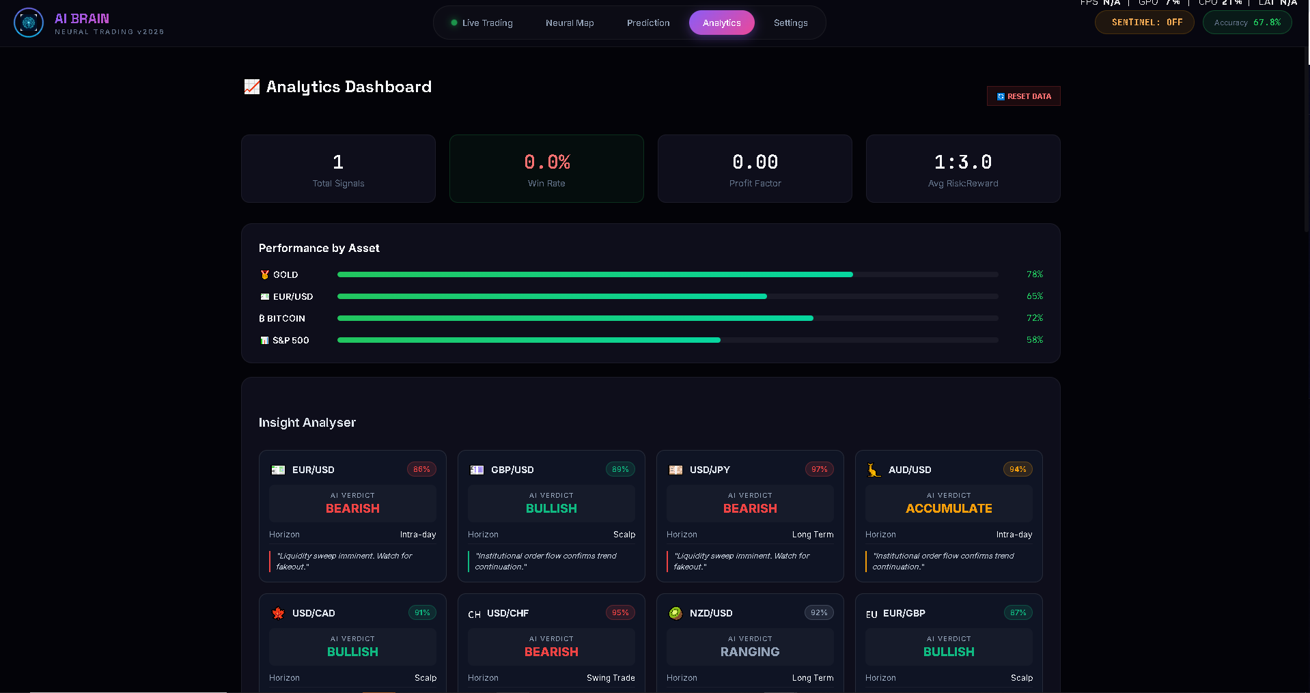This screenshot has height=693, width=1310.
Task: Click the GBP/USD flag icon
Action: pos(477,470)
